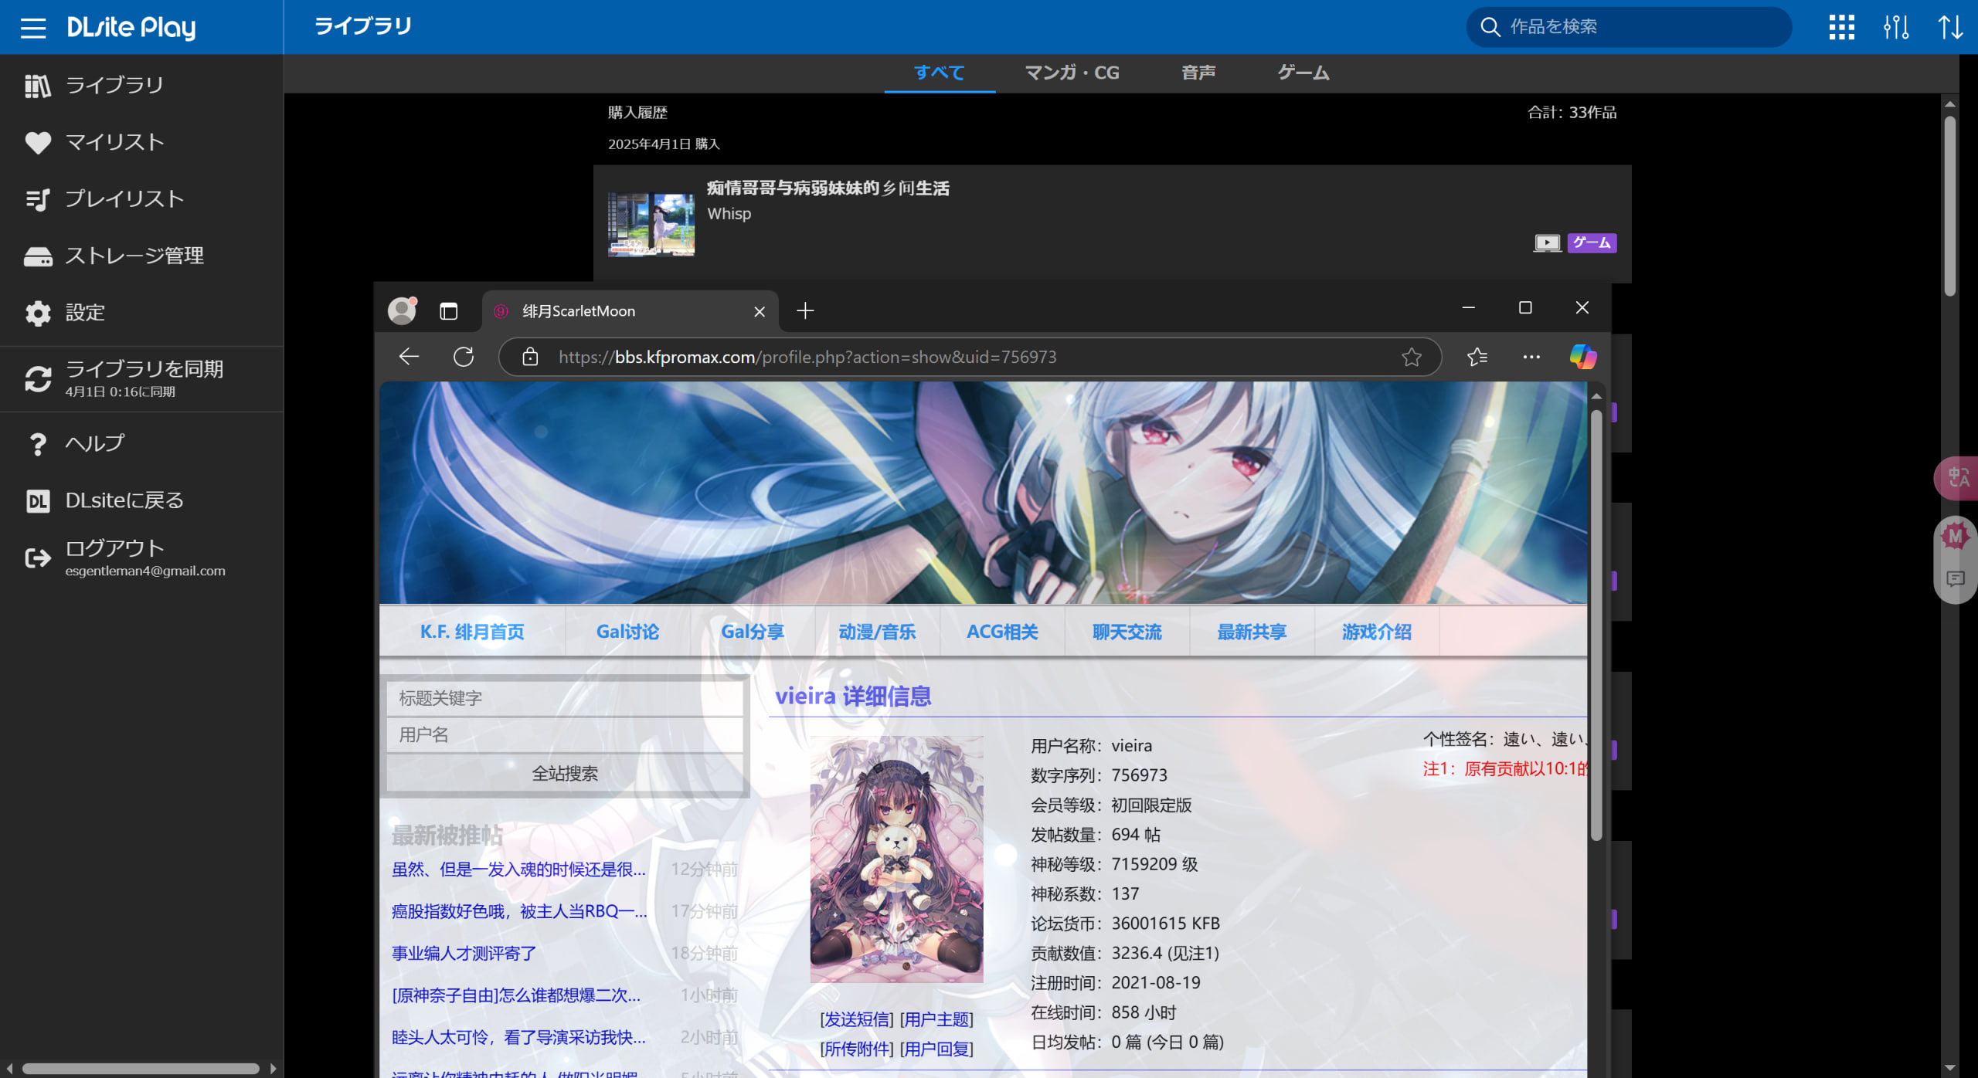Open the 游戏介绍 forum section

1377,632
